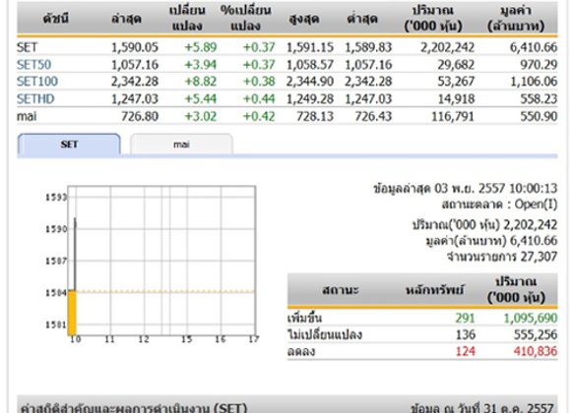This screenshot has height=413, width=574.
Task: Select declining securities count 124
Action: coord(465,351)
